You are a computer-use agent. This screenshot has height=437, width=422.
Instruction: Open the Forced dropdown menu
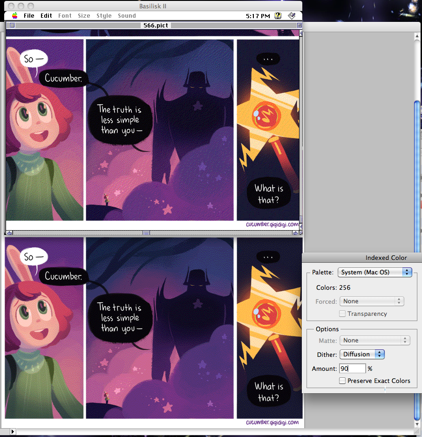pos(372,301)
